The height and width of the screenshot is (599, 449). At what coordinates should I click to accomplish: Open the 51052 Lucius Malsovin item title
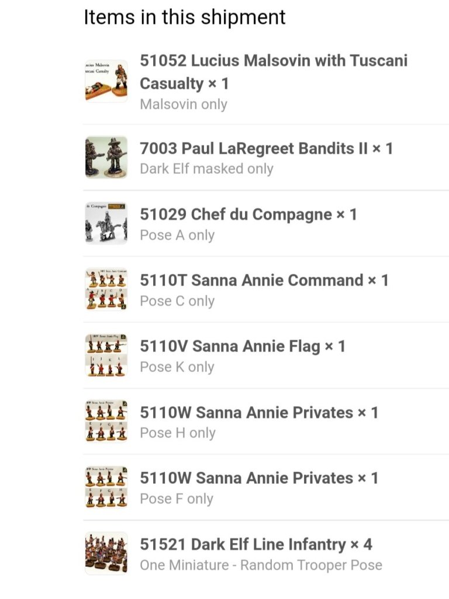(273, 71)
